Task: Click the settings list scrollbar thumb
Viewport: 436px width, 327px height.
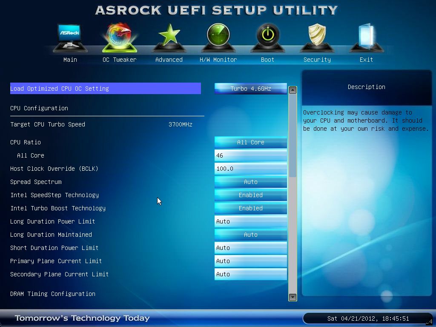Action: (293, 135)
